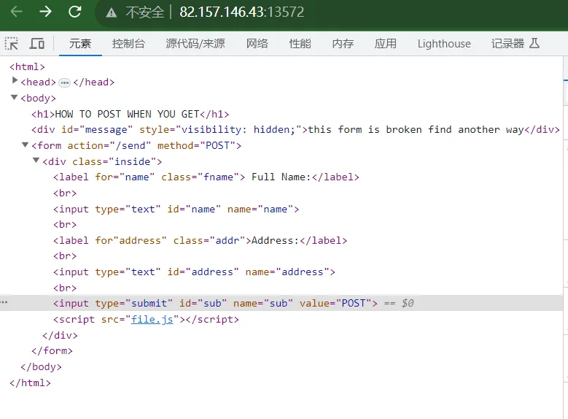Collapse the body element triangle
This screenshot has width=568, height=419.
coord(14,97)
